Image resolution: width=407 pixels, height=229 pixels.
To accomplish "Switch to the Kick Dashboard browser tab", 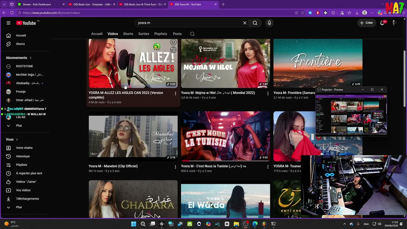I will (41, 4).
